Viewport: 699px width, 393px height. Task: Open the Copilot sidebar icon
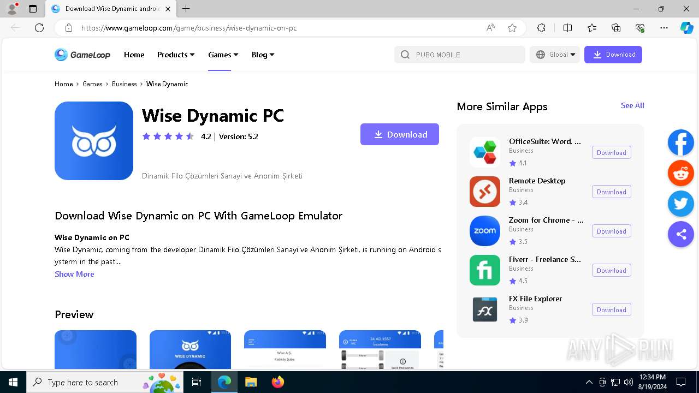click(x=686, y=28)
